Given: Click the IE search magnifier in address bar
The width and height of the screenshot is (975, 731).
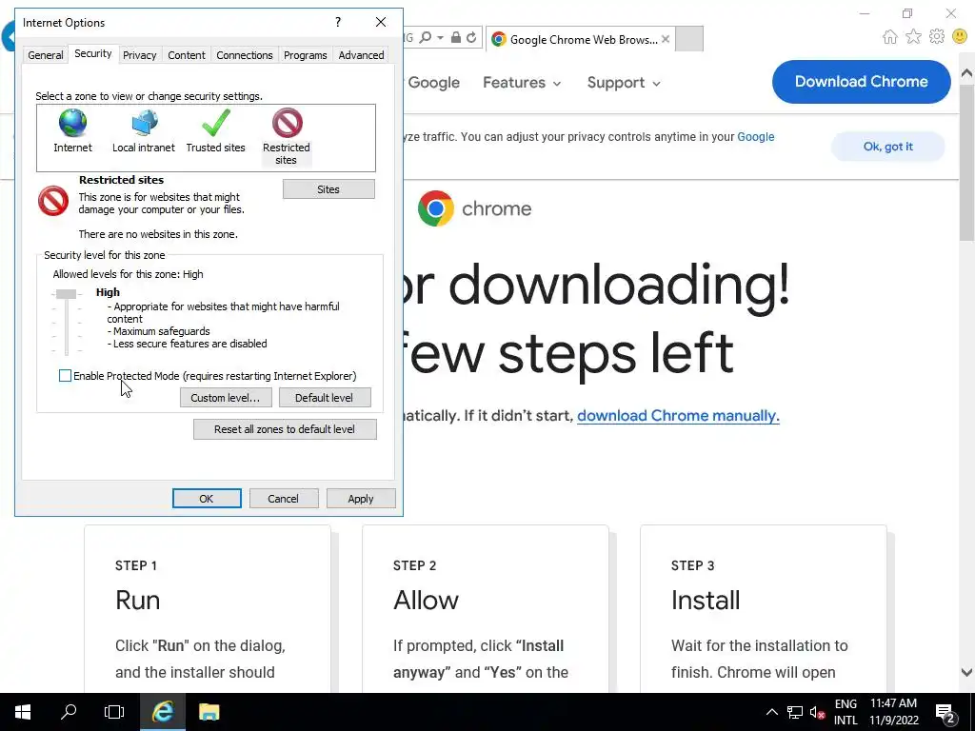Looking at the screenshot, I should [x=426, y=38].
